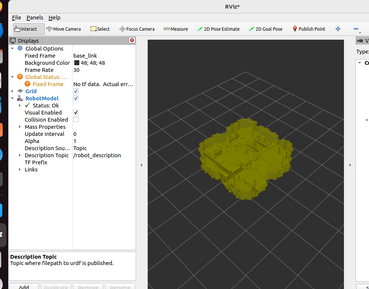This screenshot has height=289, width=369.
Task: Close the Displays panel with red X
Action: [x=132, y=40]
